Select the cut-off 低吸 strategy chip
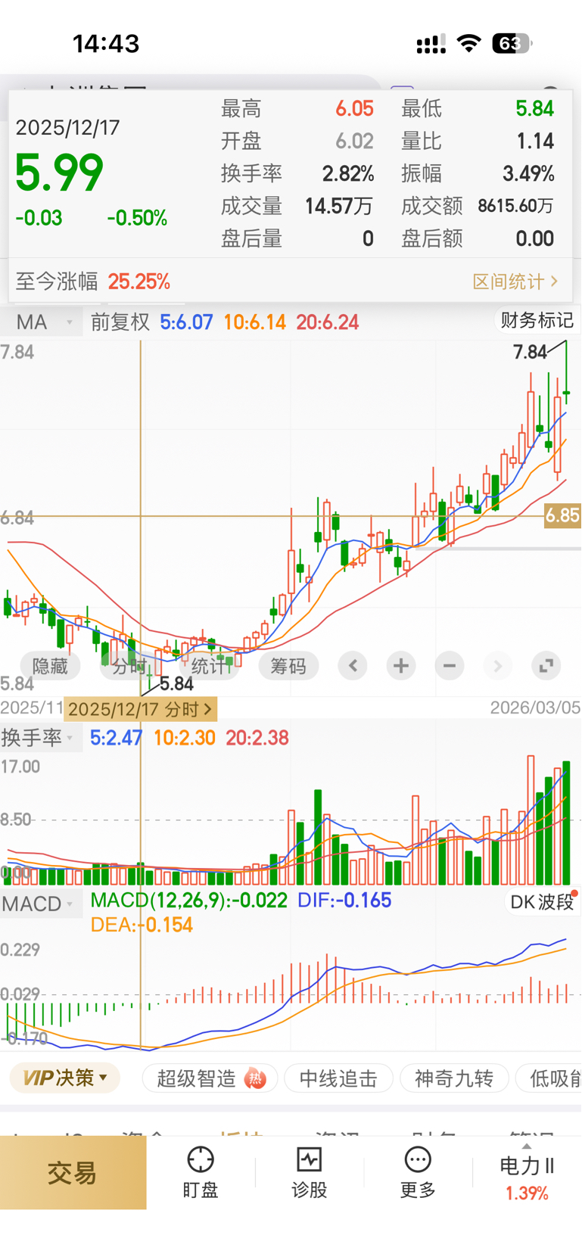This screenshot has height=1260, width=582. (x=549, y=1078)
